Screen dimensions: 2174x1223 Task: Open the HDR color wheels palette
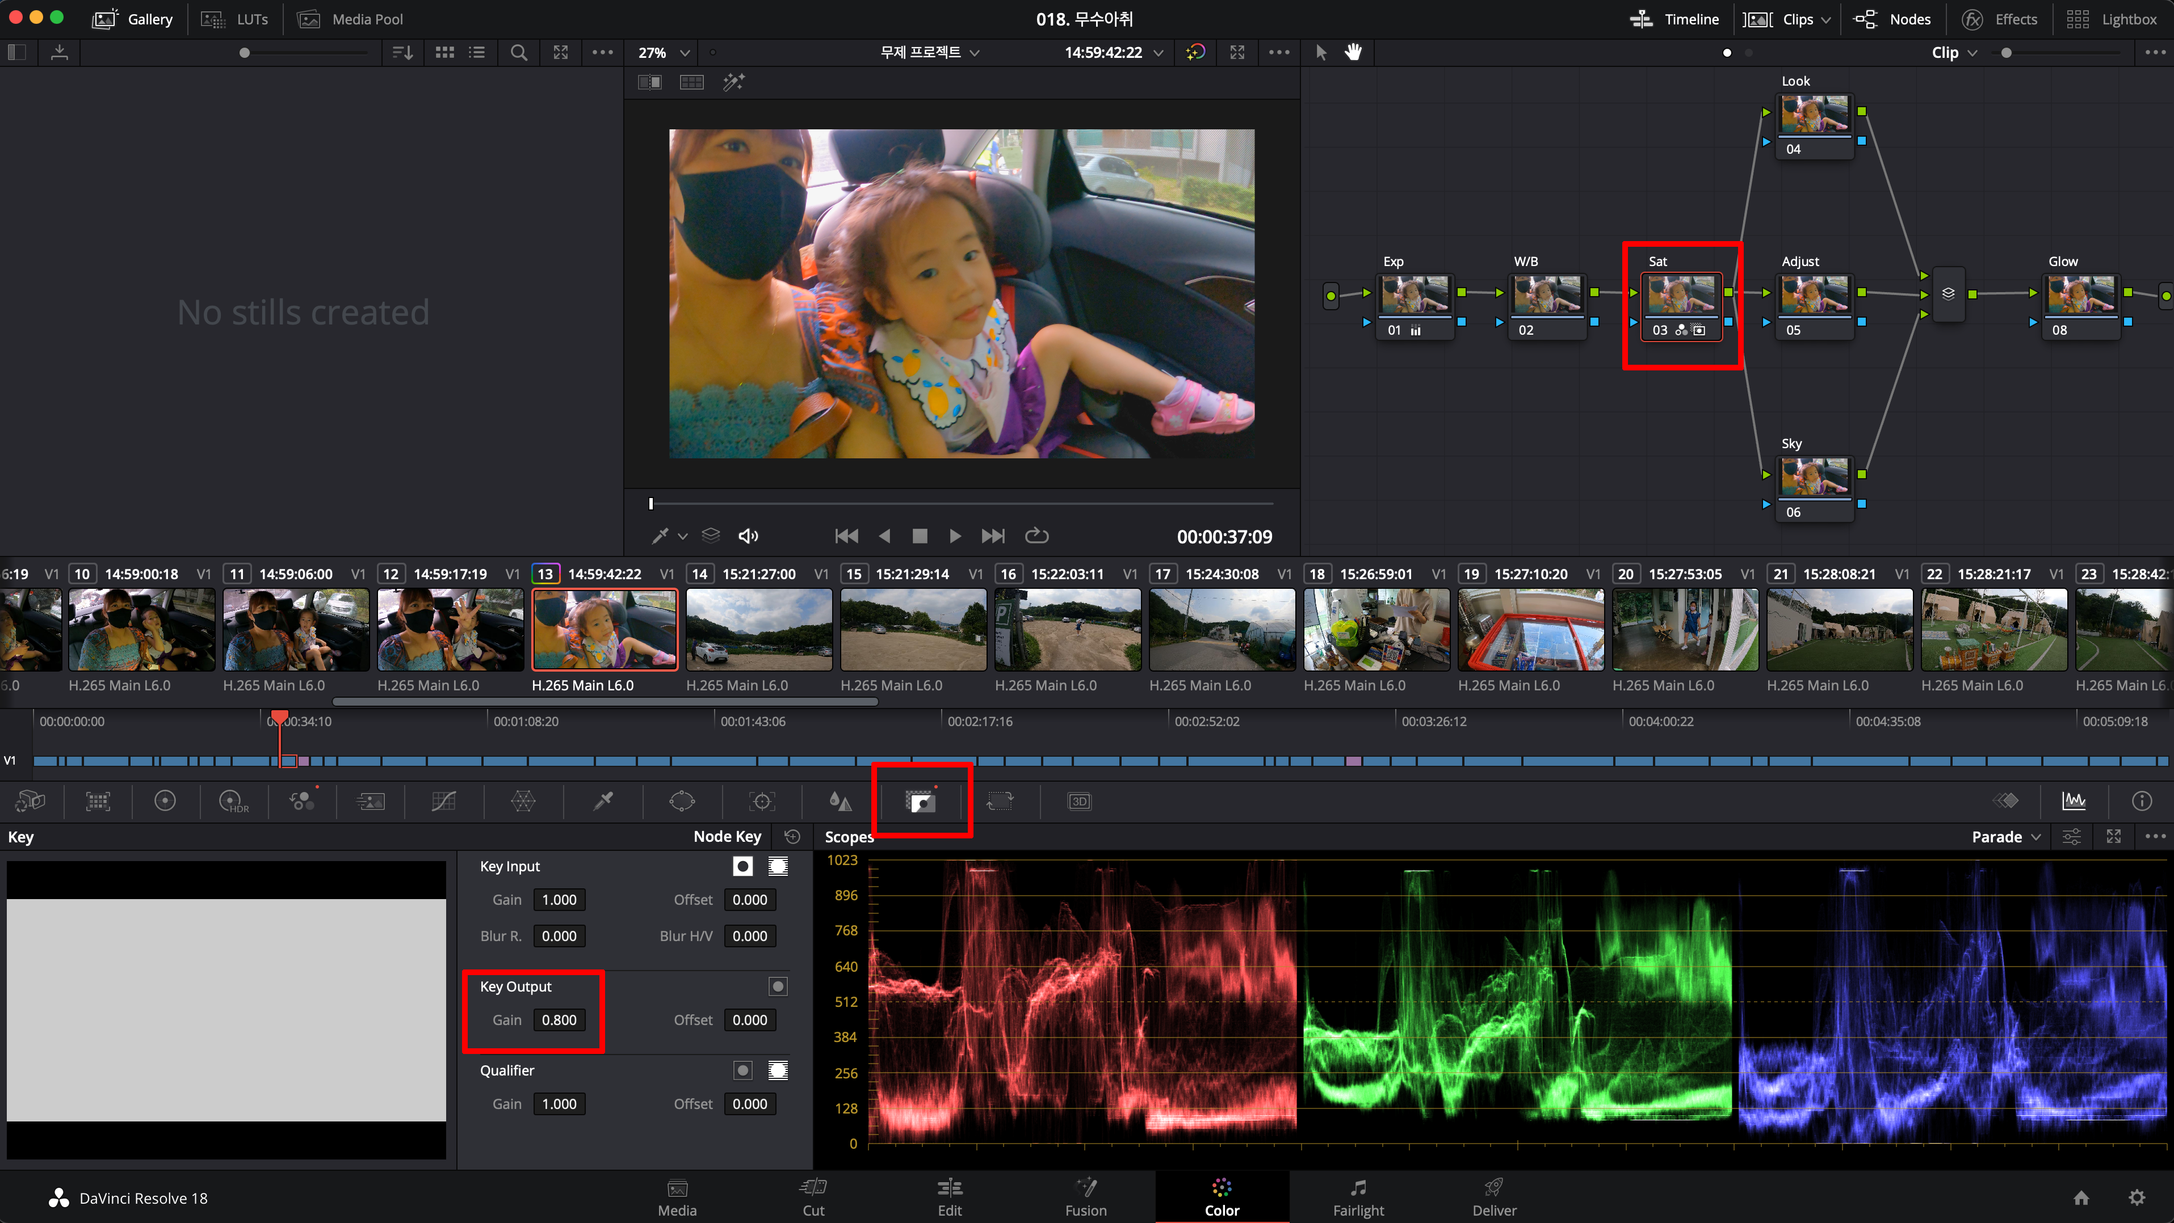233,802
